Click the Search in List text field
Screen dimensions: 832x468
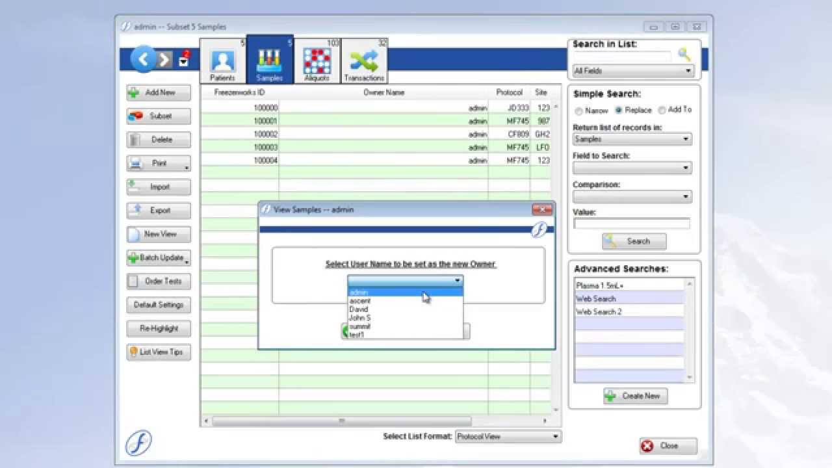click(622, 57)
